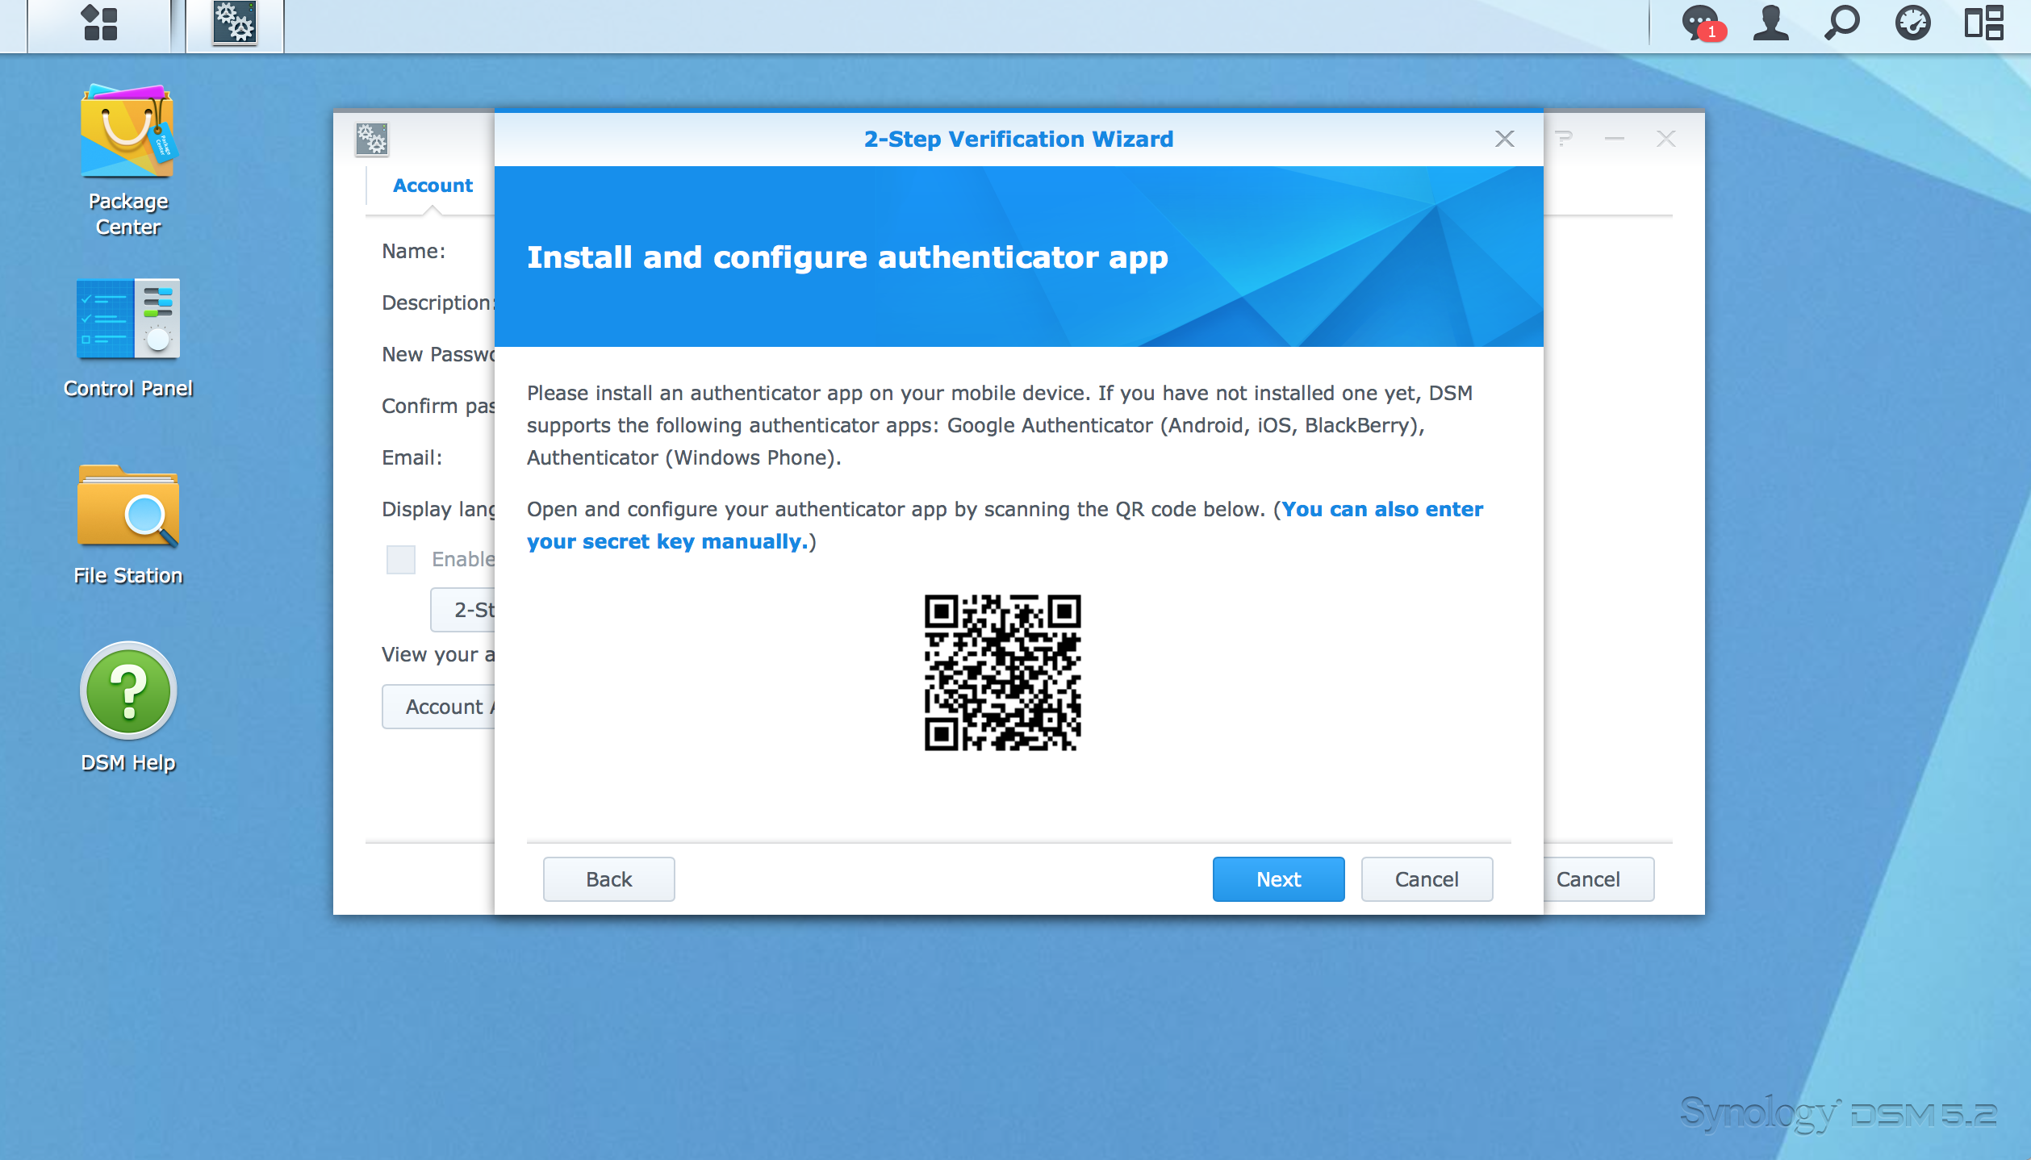Screen dimensions: 2031x1160
Task: Click the gear icon in Options window
Action: point(372,140)
